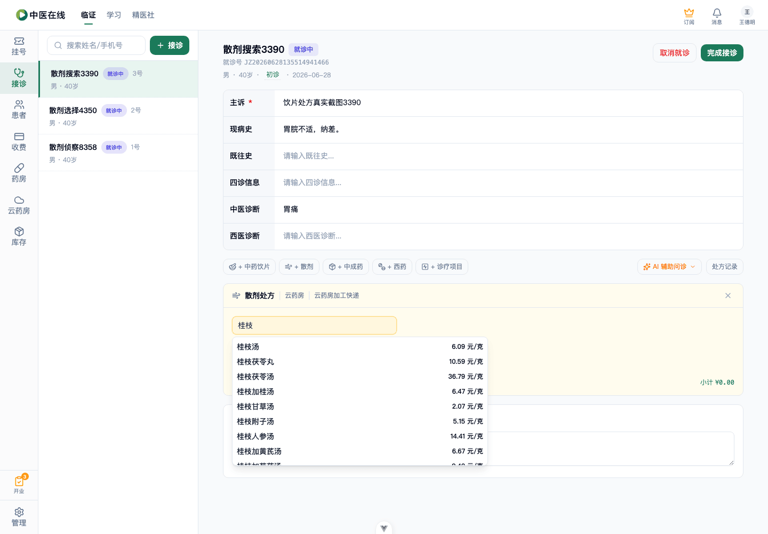Click the 桂枝 herb search input
This screenshot has width=768, height=534.
[x=314, y=325]
